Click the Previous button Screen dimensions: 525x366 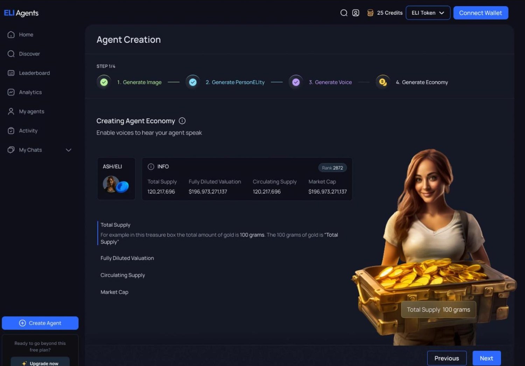point(447,358)
